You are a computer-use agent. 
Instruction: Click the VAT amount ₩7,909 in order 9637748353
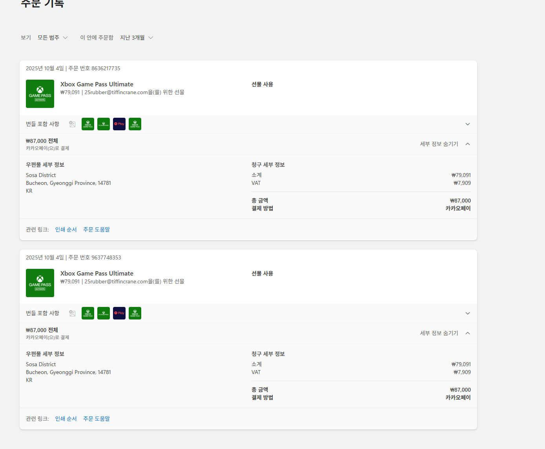pos(462,372)
